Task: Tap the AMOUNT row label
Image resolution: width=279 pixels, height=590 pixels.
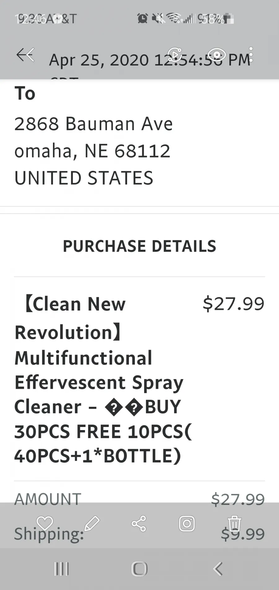Action: (48, 499)
